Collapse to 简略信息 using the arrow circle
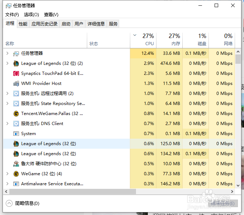This screenshot has width=244, height=215. 9,203
